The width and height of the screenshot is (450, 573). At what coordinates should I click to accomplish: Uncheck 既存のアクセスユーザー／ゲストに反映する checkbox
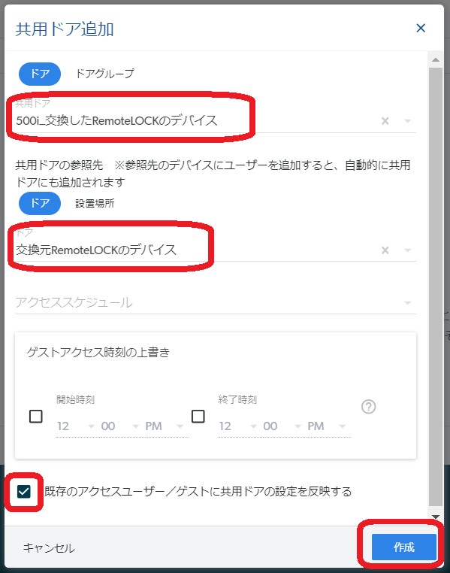(24, 492)
